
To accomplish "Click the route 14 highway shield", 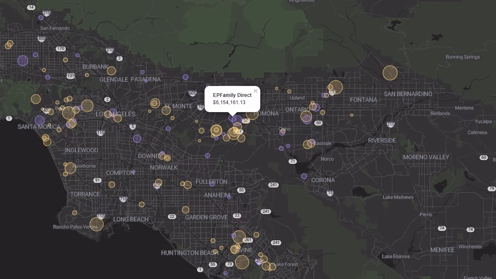I will (x=31, y=7).
